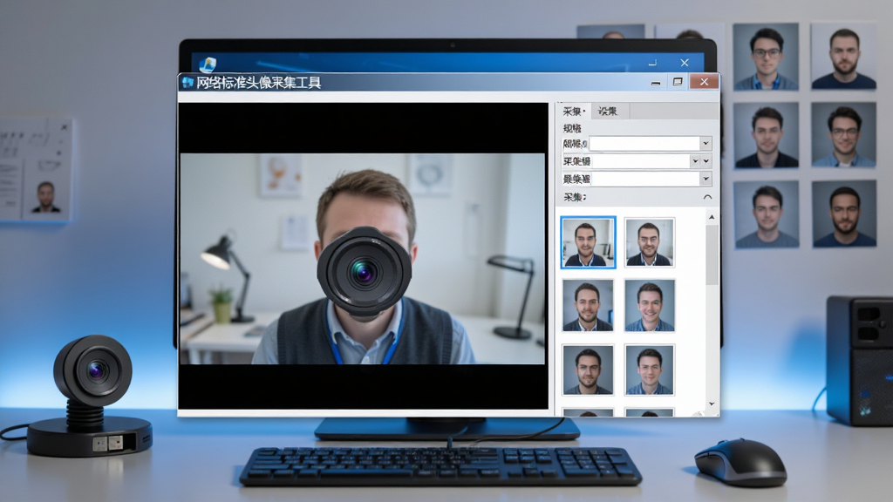Viewport: 893px width, 502px height.
Task: Switch to the 采集 tab
Action: click(574, 111)
